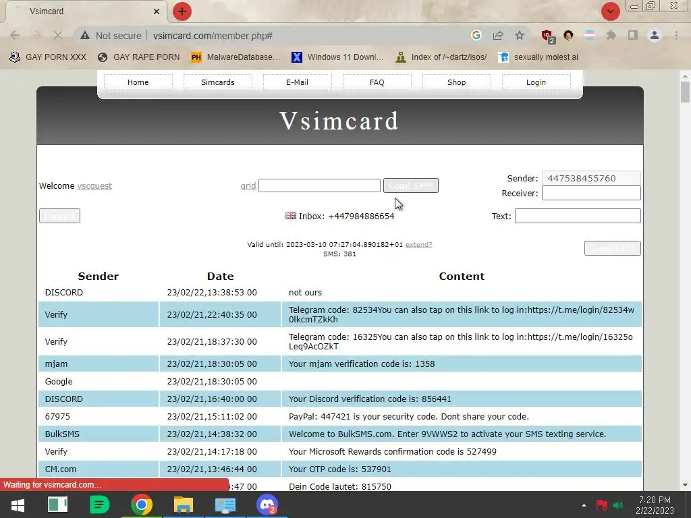Click the vscguest username link

(x=94, y=186)
